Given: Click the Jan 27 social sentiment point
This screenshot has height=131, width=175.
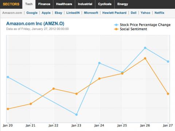Looking at the screenshot, I should [x=168, y=94].
